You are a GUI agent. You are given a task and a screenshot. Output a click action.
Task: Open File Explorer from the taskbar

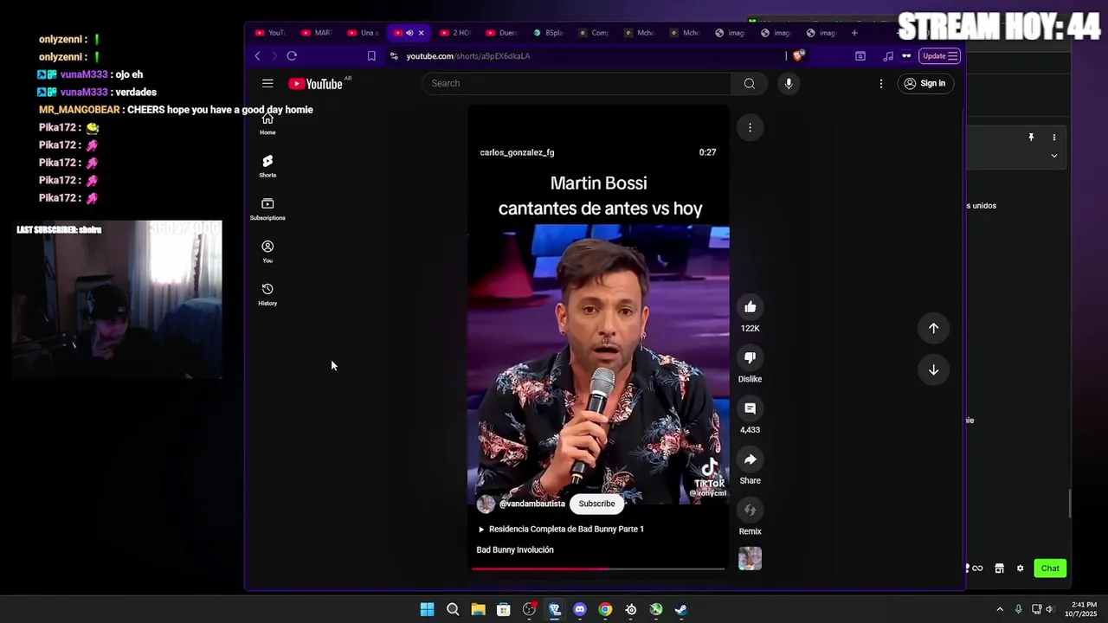478,609
